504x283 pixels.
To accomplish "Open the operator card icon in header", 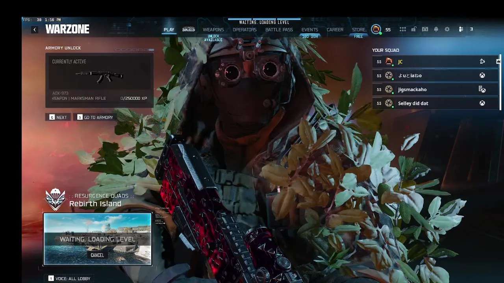I will click(x=425, y=29).
